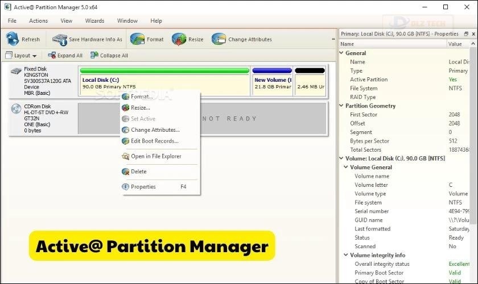Open the Help menu

(x=156, y=20)
